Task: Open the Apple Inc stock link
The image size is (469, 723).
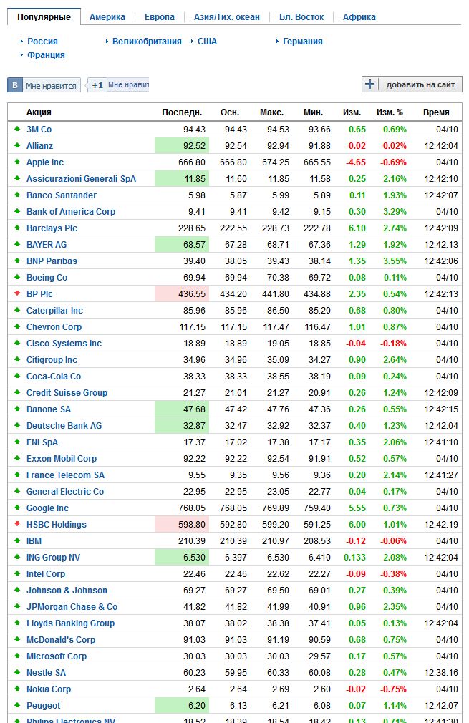Action: tap(45, 162)
